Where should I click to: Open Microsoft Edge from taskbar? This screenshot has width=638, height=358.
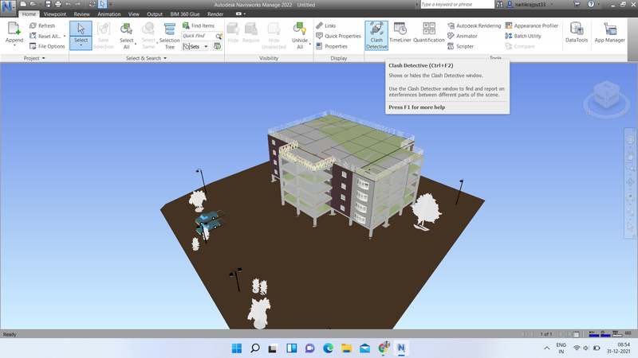point(328,348)
